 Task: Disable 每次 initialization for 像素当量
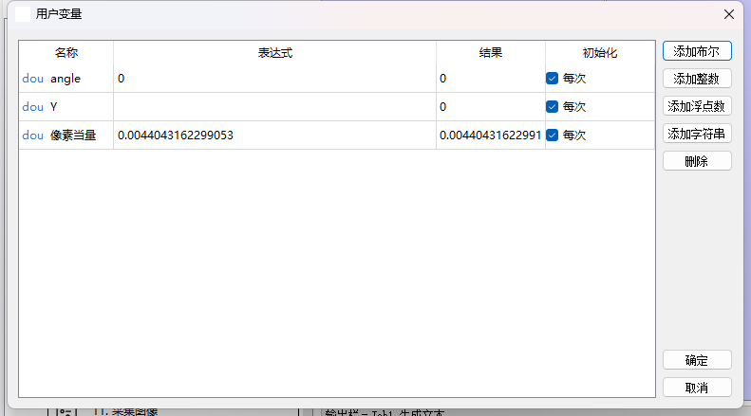pos(552,136)
